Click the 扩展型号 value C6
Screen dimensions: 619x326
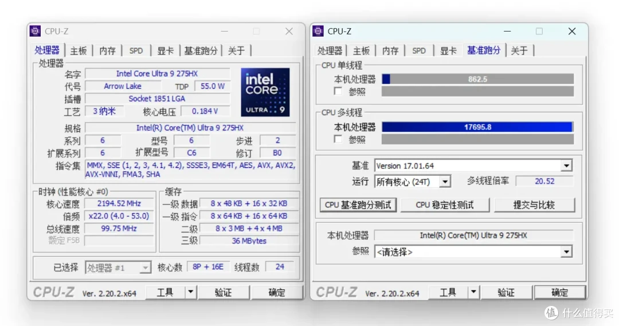191,153
